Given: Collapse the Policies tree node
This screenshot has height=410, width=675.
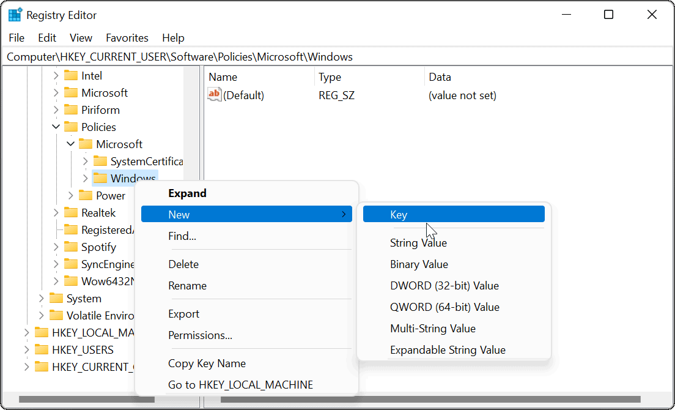Looking at the screenshot, I should [56, 127].
